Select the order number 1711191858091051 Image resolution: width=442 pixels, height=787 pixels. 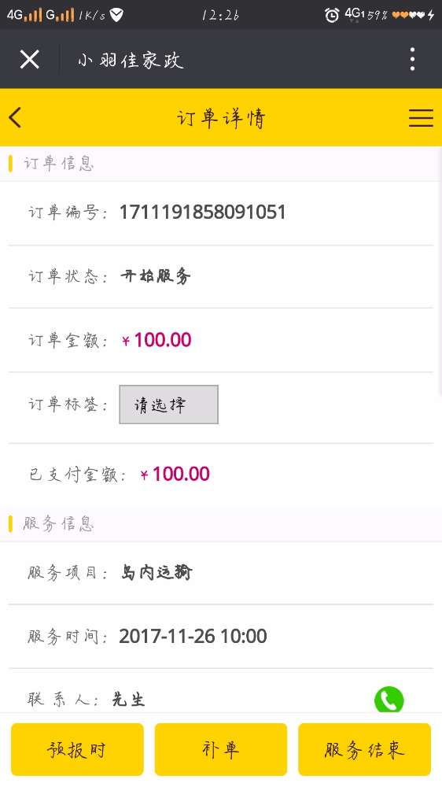click(202, 212)
